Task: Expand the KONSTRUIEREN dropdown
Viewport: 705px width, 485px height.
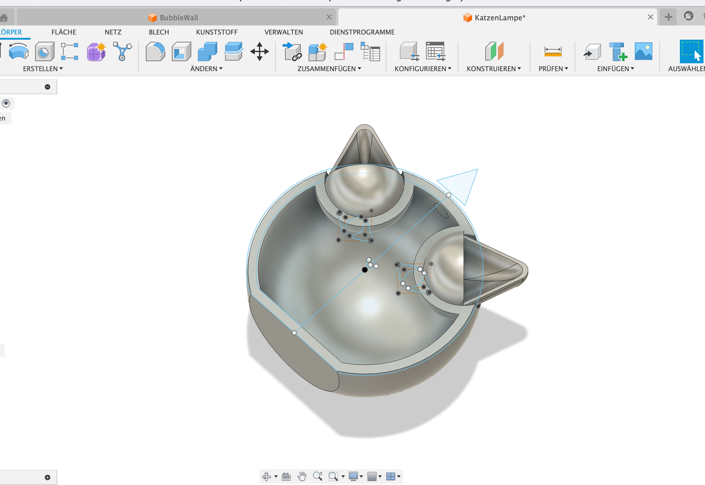Action: click(494, 69)
